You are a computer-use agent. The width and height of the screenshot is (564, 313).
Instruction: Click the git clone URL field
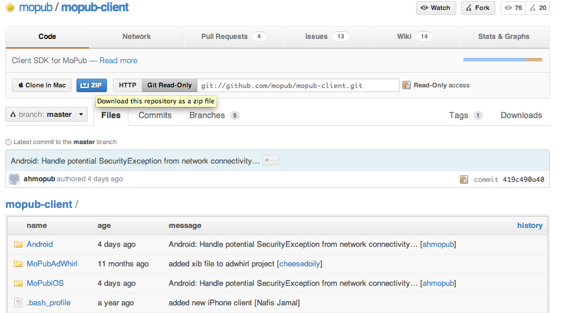298,86
